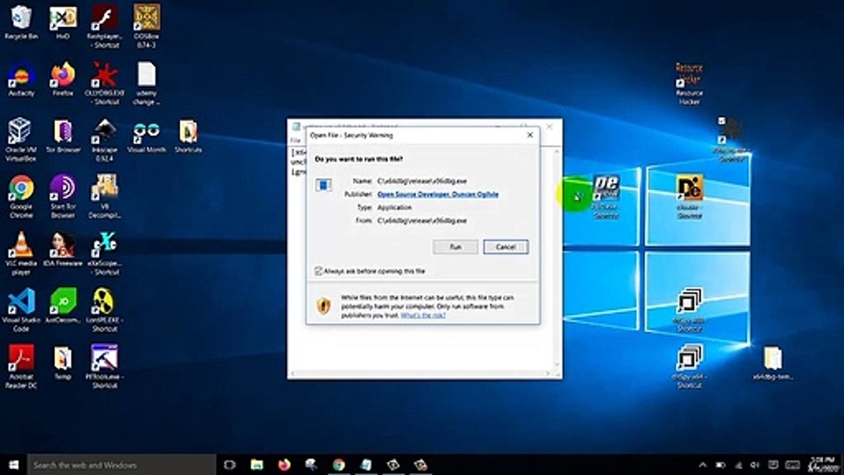Open the Flash player shortcut on desktop
The width and height of the screenshot is (844, 475).
tap(104, 26)
